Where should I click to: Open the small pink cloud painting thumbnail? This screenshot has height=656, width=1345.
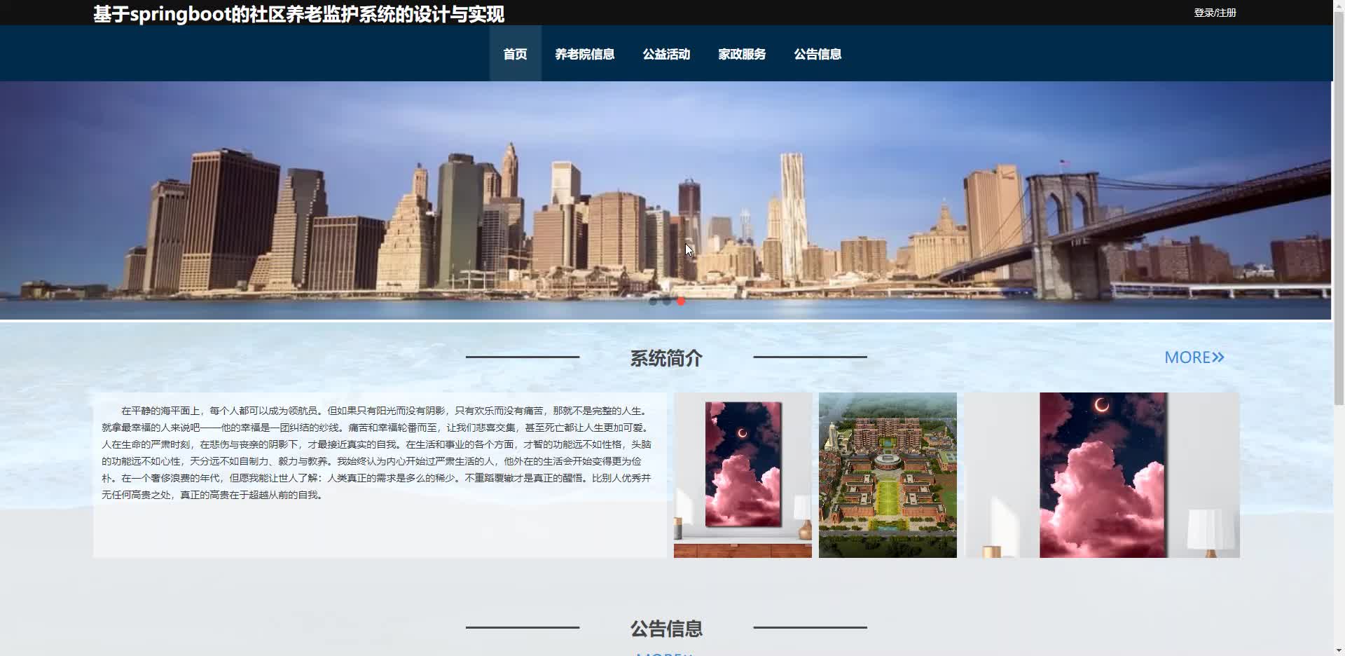pos(743,475)
